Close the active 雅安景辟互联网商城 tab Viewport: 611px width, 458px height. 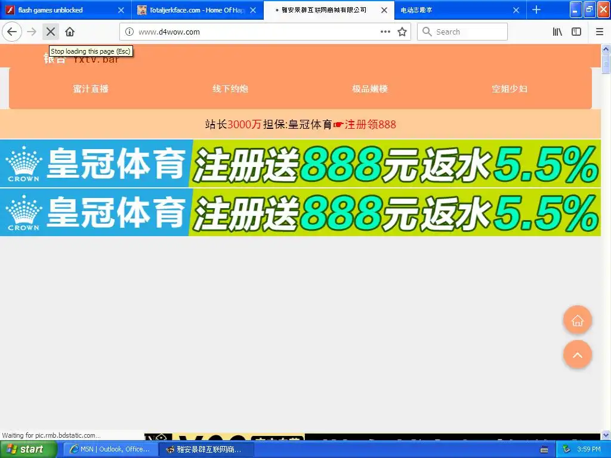[384, 10]
